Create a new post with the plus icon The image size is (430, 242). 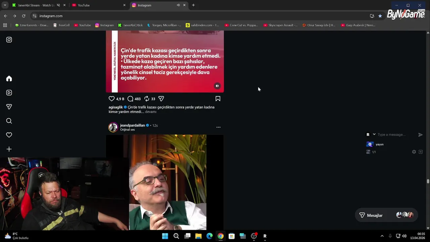9,149
